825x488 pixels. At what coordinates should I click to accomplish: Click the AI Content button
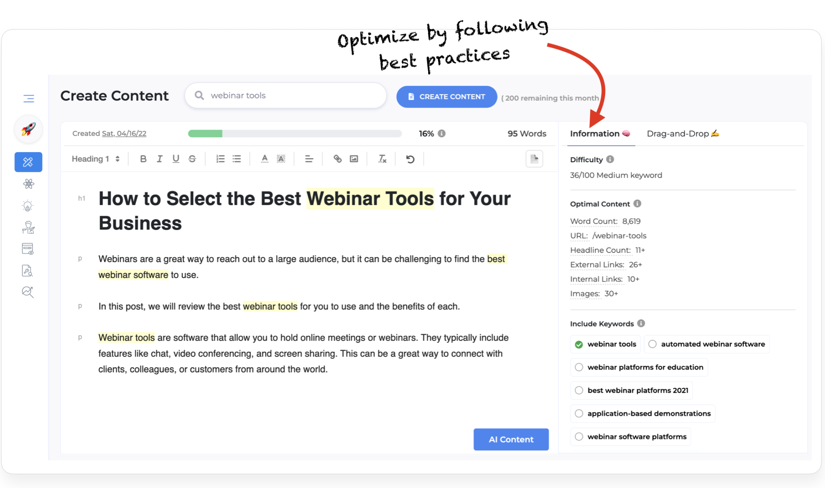511,439
